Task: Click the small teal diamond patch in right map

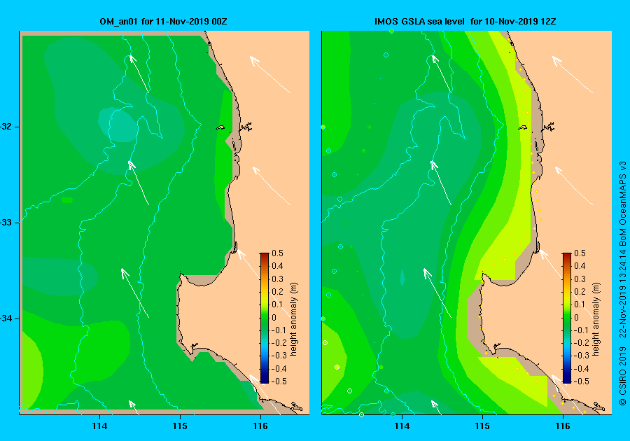Action: [x=402, y=277]
